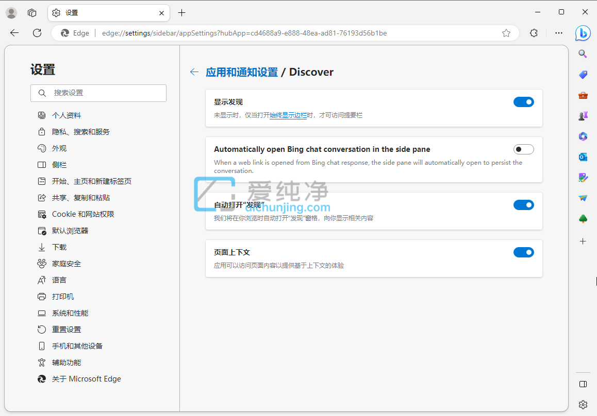Open the Image Creator sidebar app

(583, 177)
